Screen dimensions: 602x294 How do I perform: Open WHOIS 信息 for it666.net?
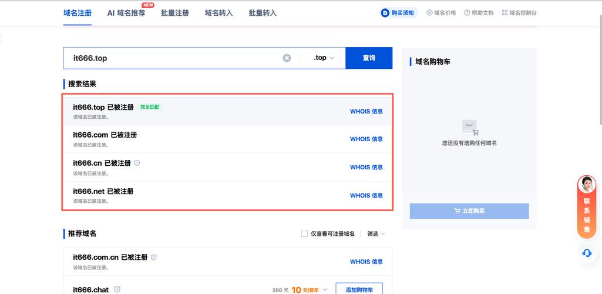366,195
